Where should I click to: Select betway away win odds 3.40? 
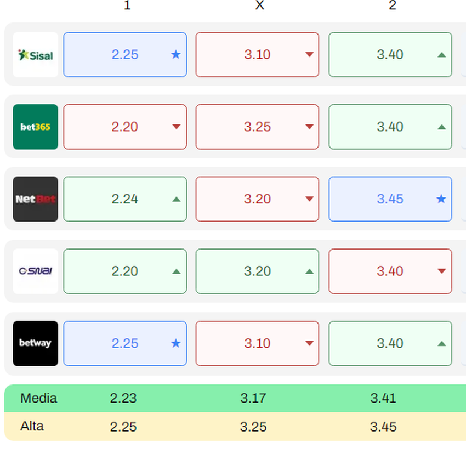(390, 343)
